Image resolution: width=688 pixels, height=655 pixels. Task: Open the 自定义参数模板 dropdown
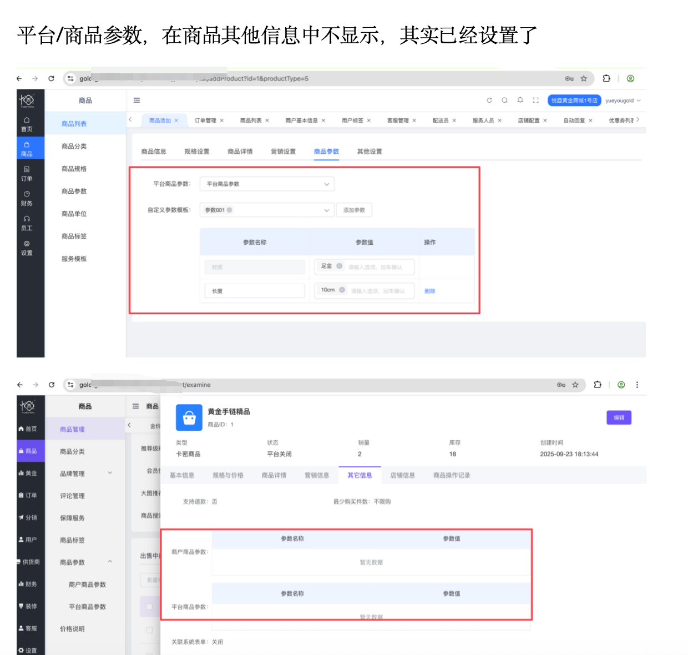tap(267, 210)
